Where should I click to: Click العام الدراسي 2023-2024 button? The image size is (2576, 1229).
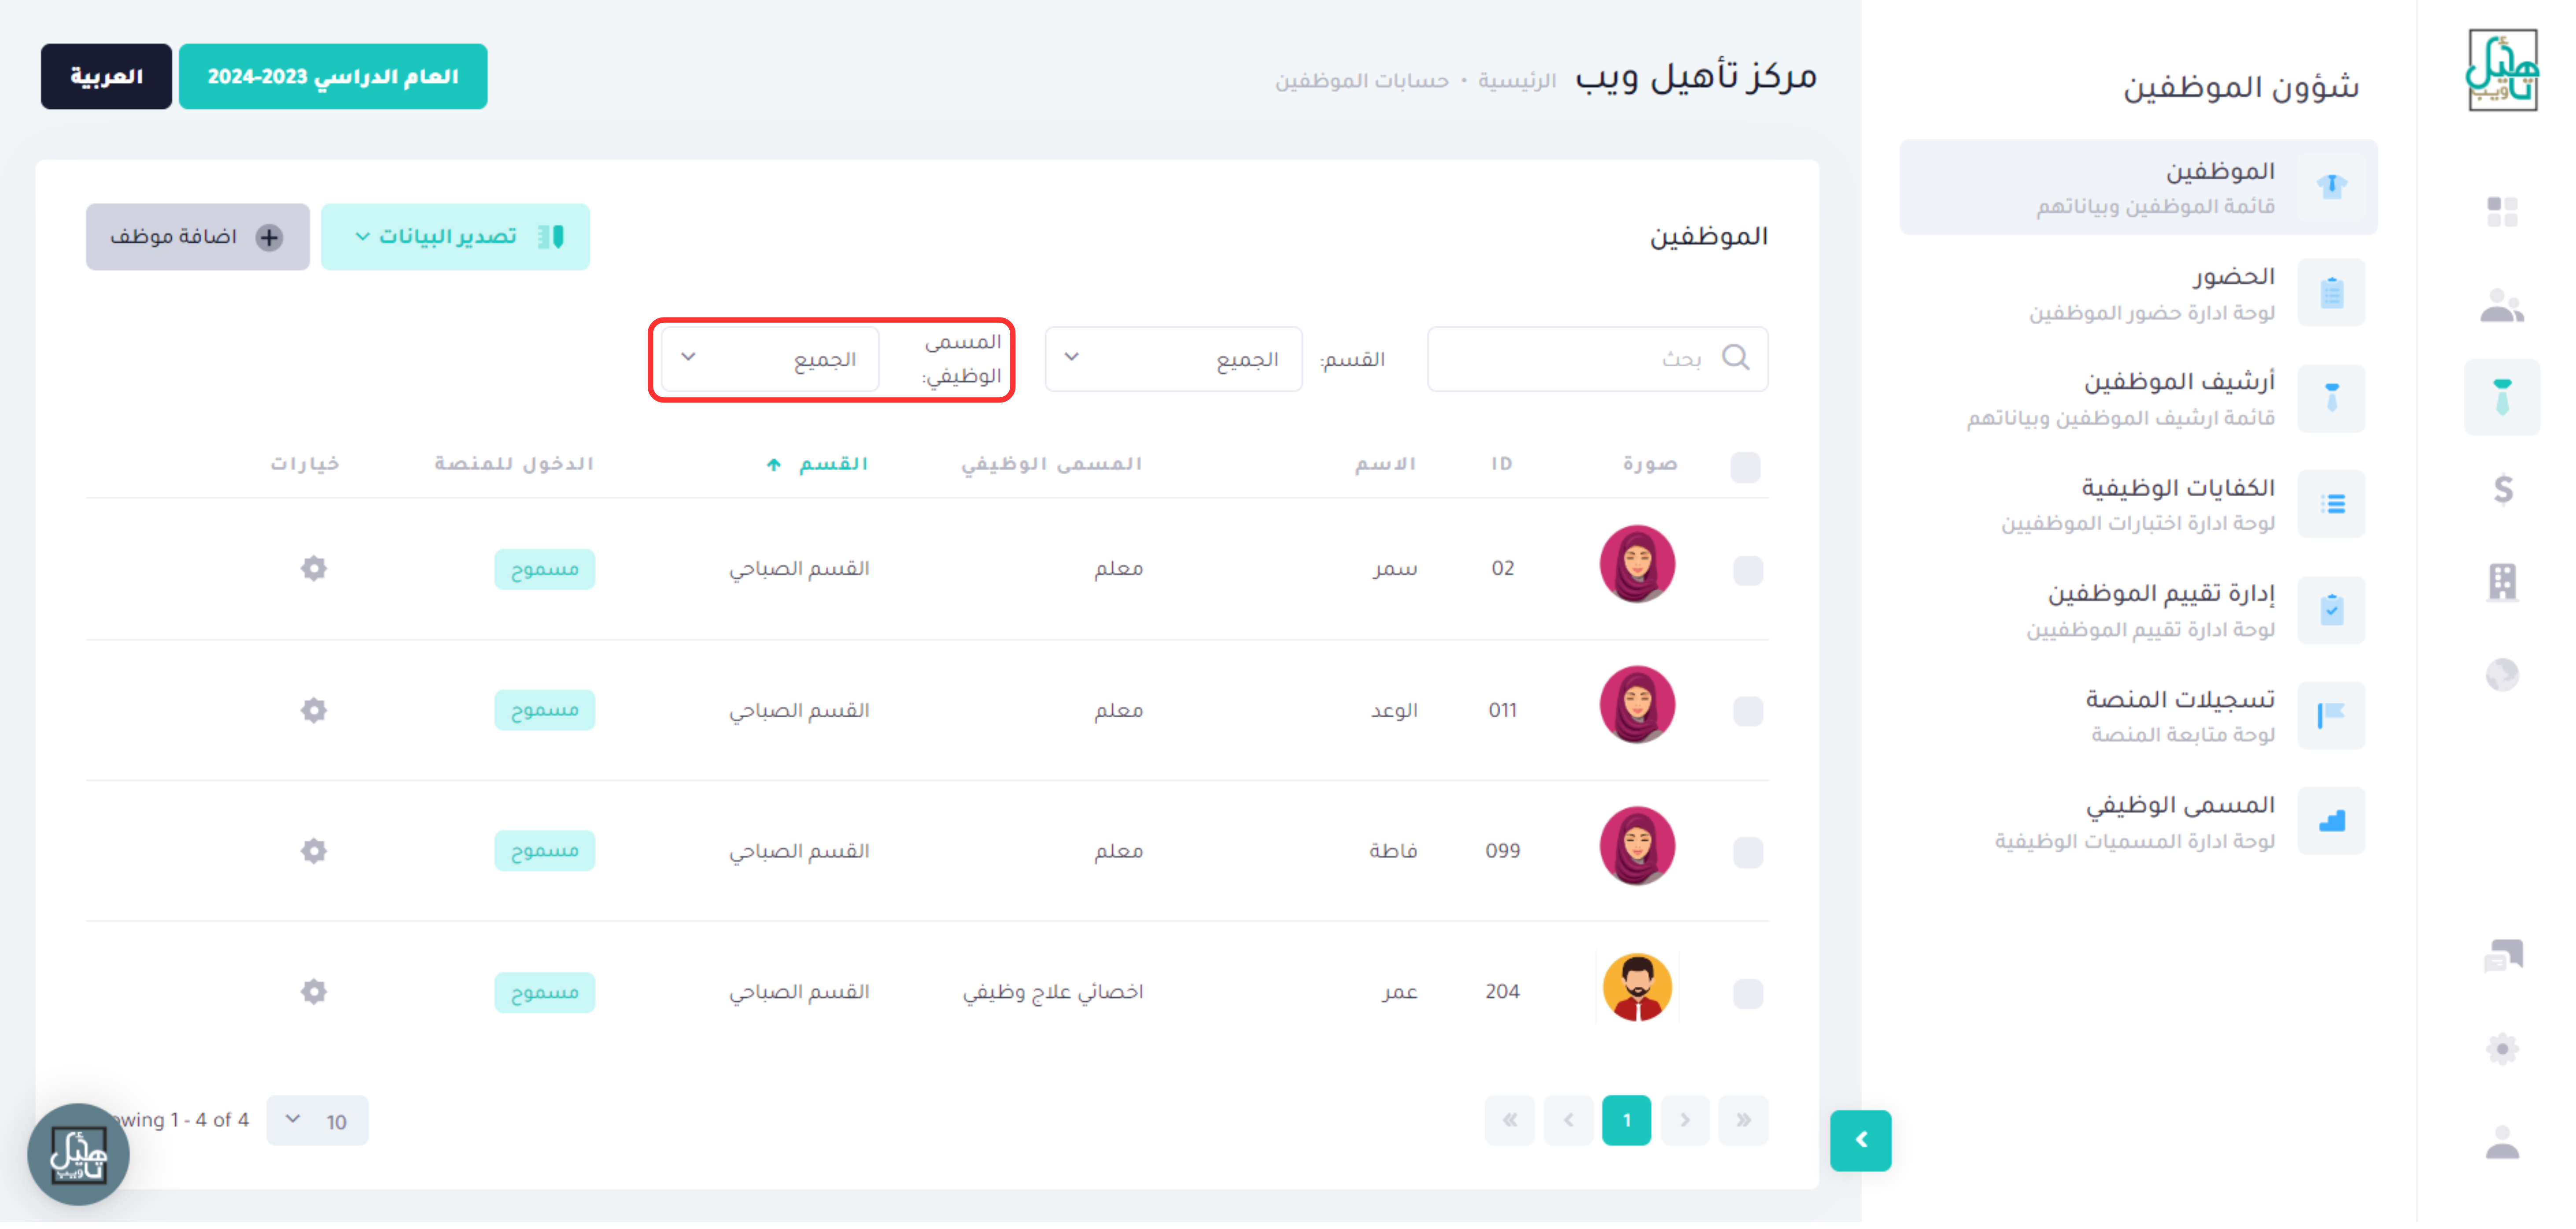tap(333, 77)
